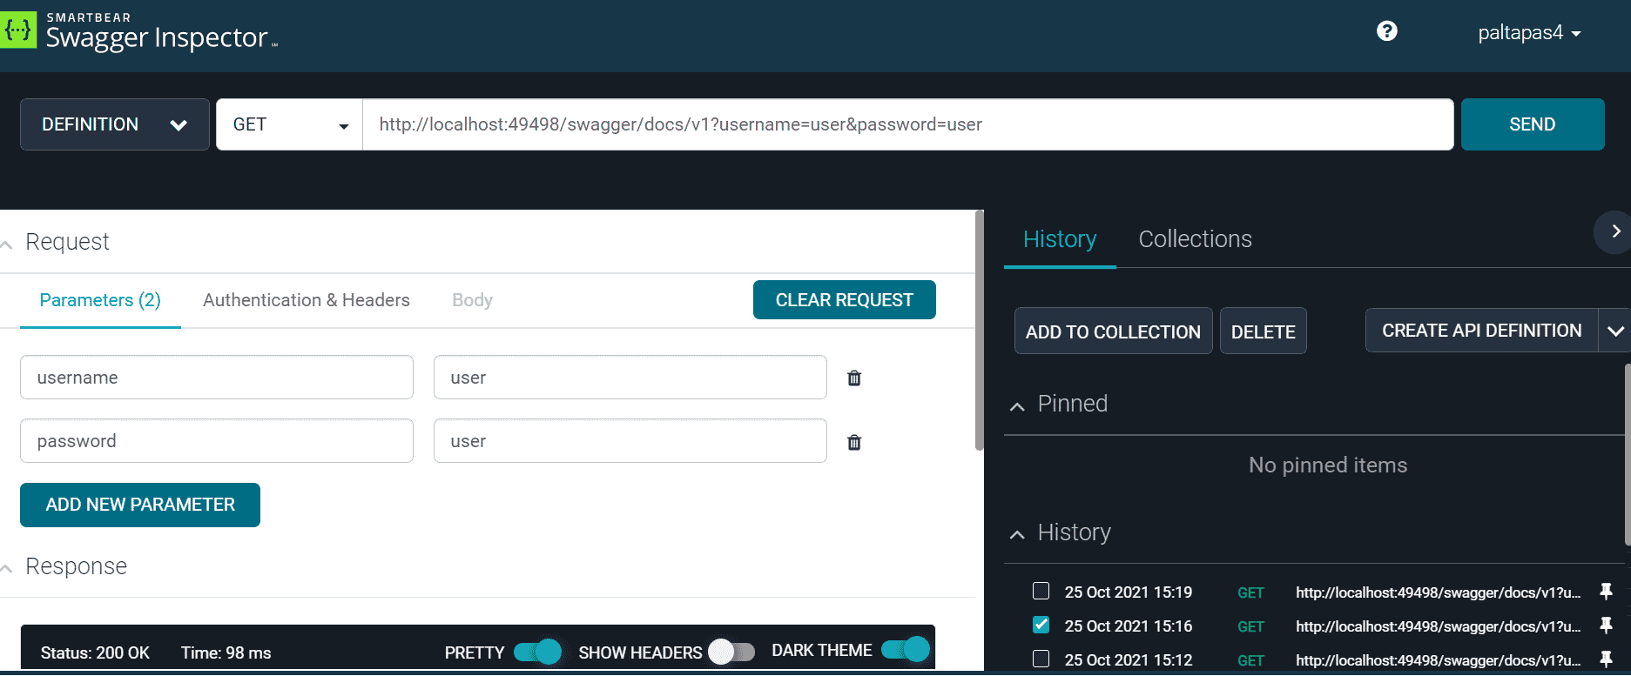Image resolution: width=1631 pixels, height=676 pixels.
Task: Pin the 15:16 history entry
Action: [1607, 626]
